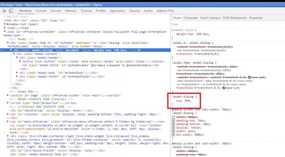Viewport: 285px width, 157px height.
Task: Collapse the modal-header div
Action: [17, 58]
